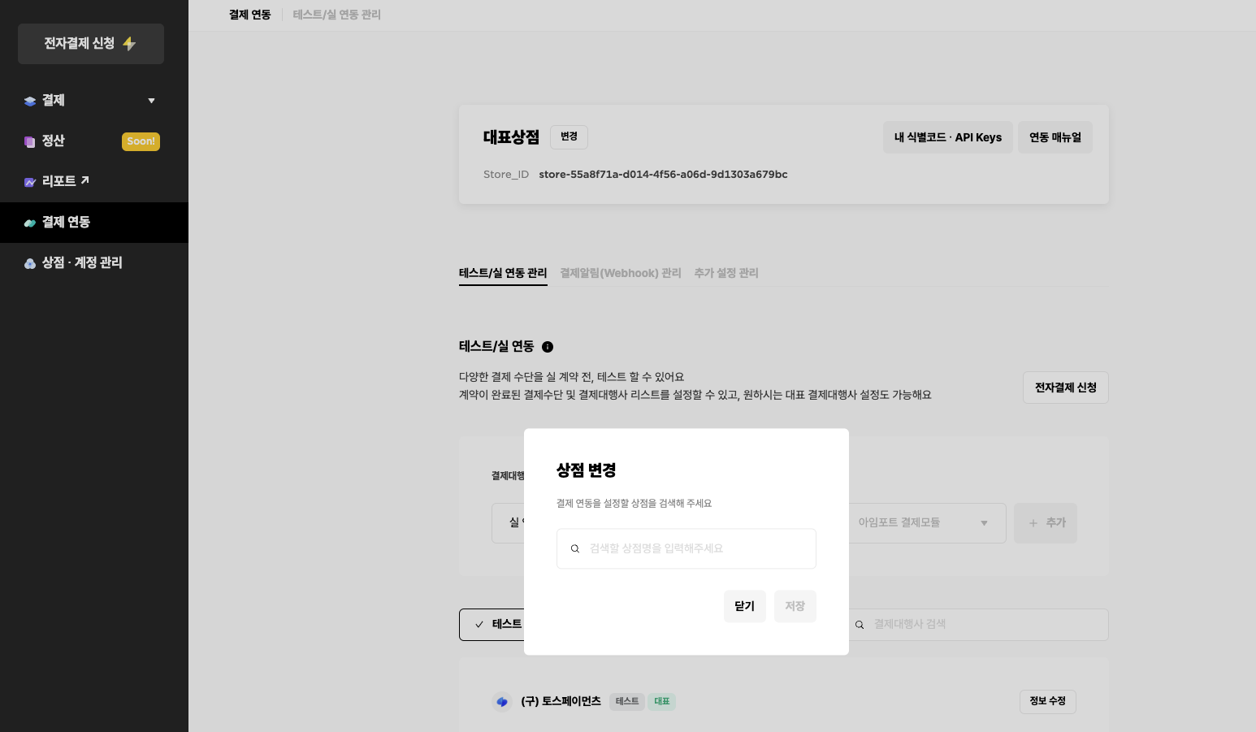Select the 테스트/실 연동 관리 tab
Image resolution: width=1256 pixels, height=732 pixels.
(502, 273)
